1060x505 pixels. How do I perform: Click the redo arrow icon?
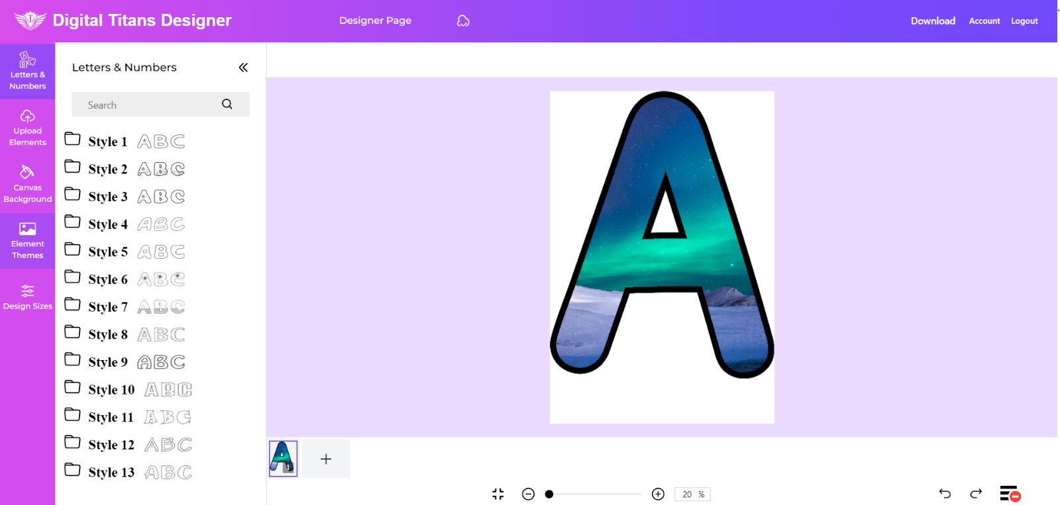976,494
